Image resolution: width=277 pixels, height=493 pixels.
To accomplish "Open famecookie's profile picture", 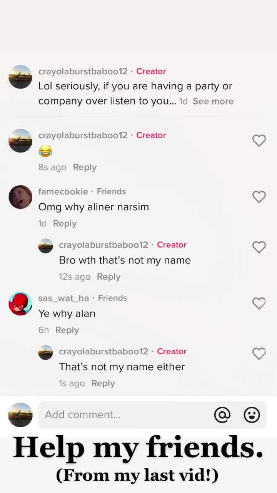I will tap(20, 197).
